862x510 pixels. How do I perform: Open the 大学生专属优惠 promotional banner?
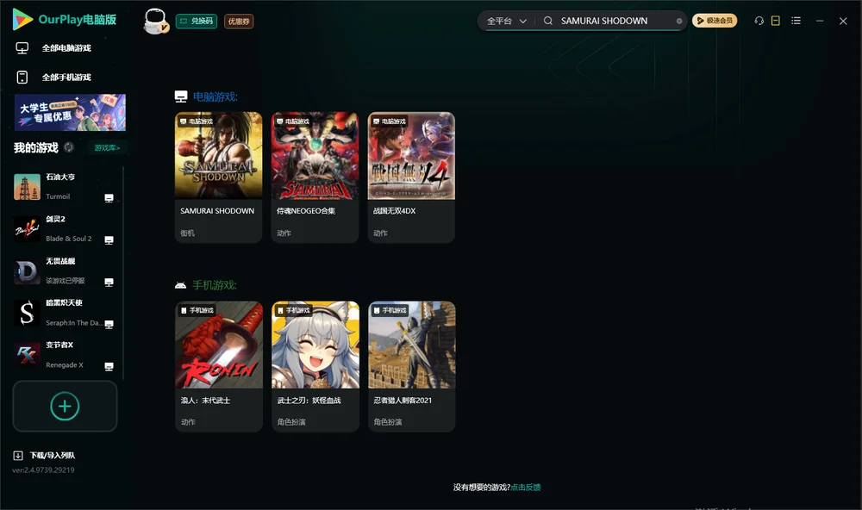(x=71, y=113)
